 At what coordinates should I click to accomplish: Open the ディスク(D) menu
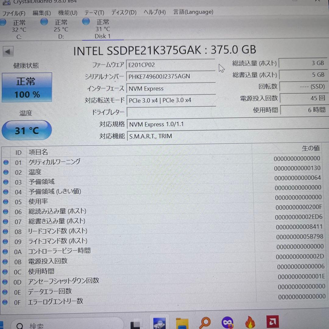[x=124, y=12]
